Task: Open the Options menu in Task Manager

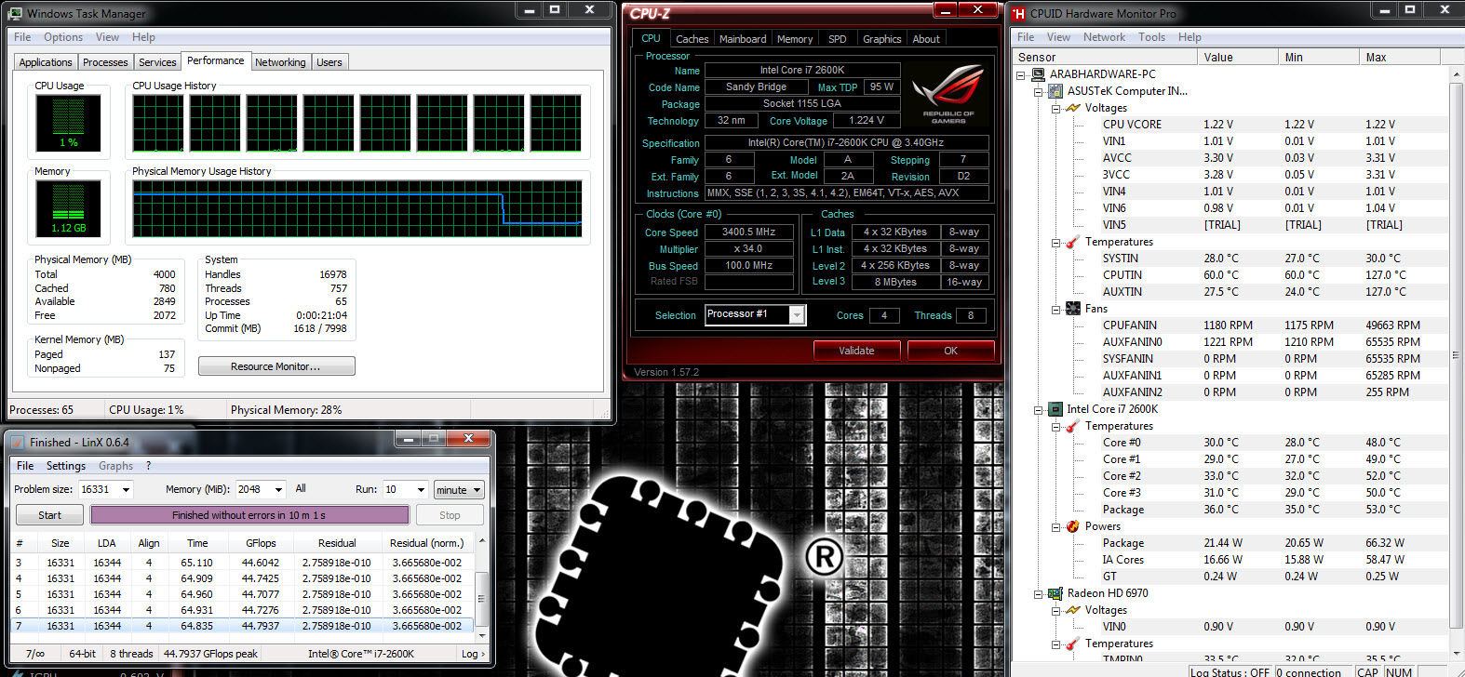Action: pyautogui.click(x=63, y=37)
